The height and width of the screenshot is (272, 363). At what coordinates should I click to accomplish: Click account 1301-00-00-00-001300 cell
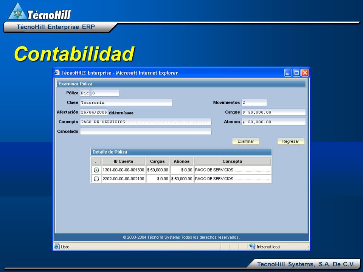click(123, 170)
